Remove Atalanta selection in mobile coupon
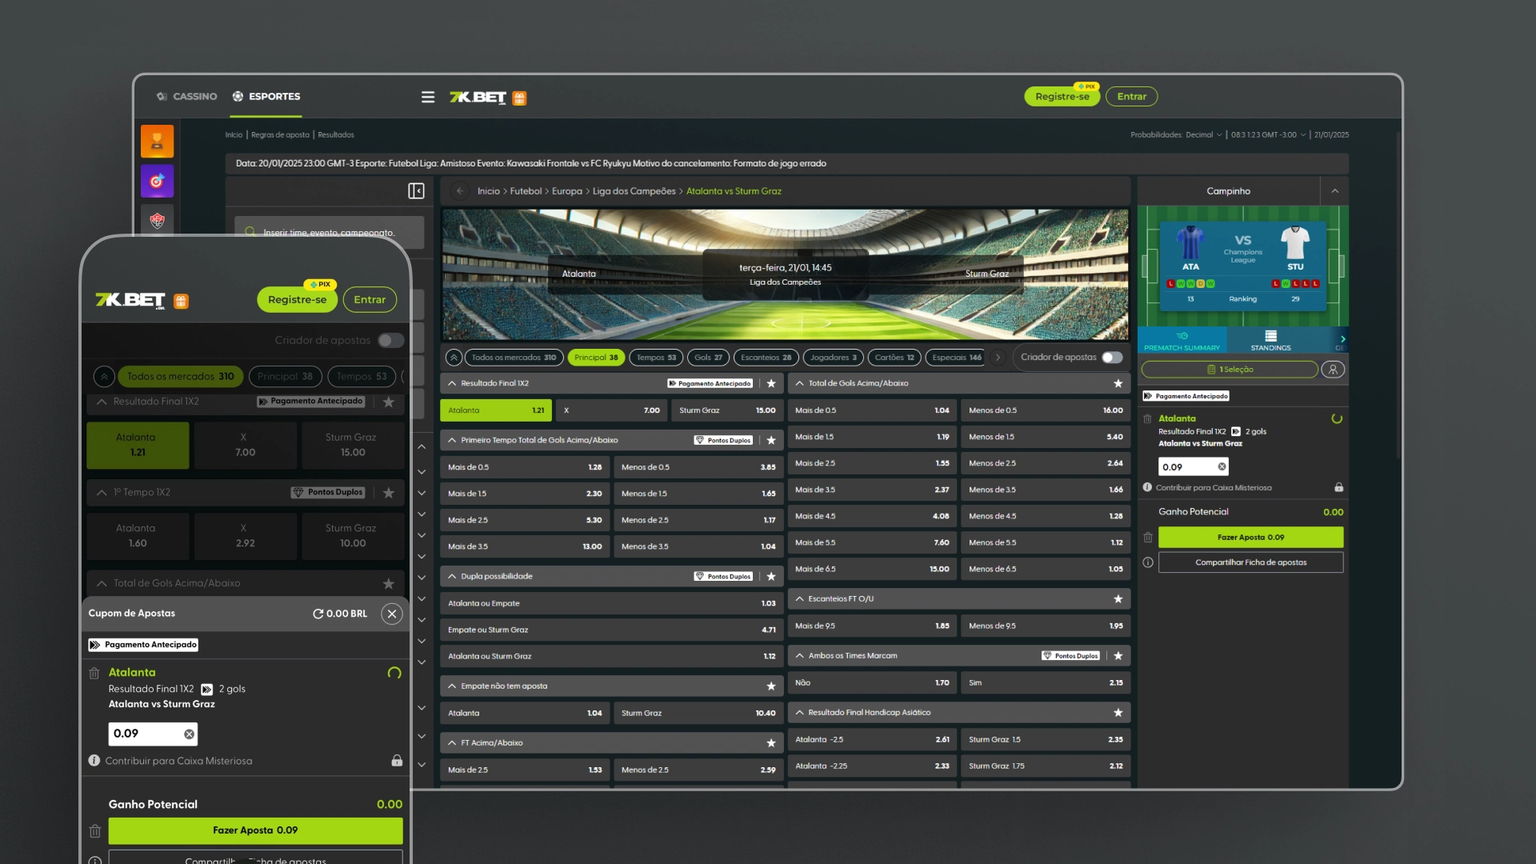The width and height of the screenshot is (1536, 864). click(x=94, y=674)
